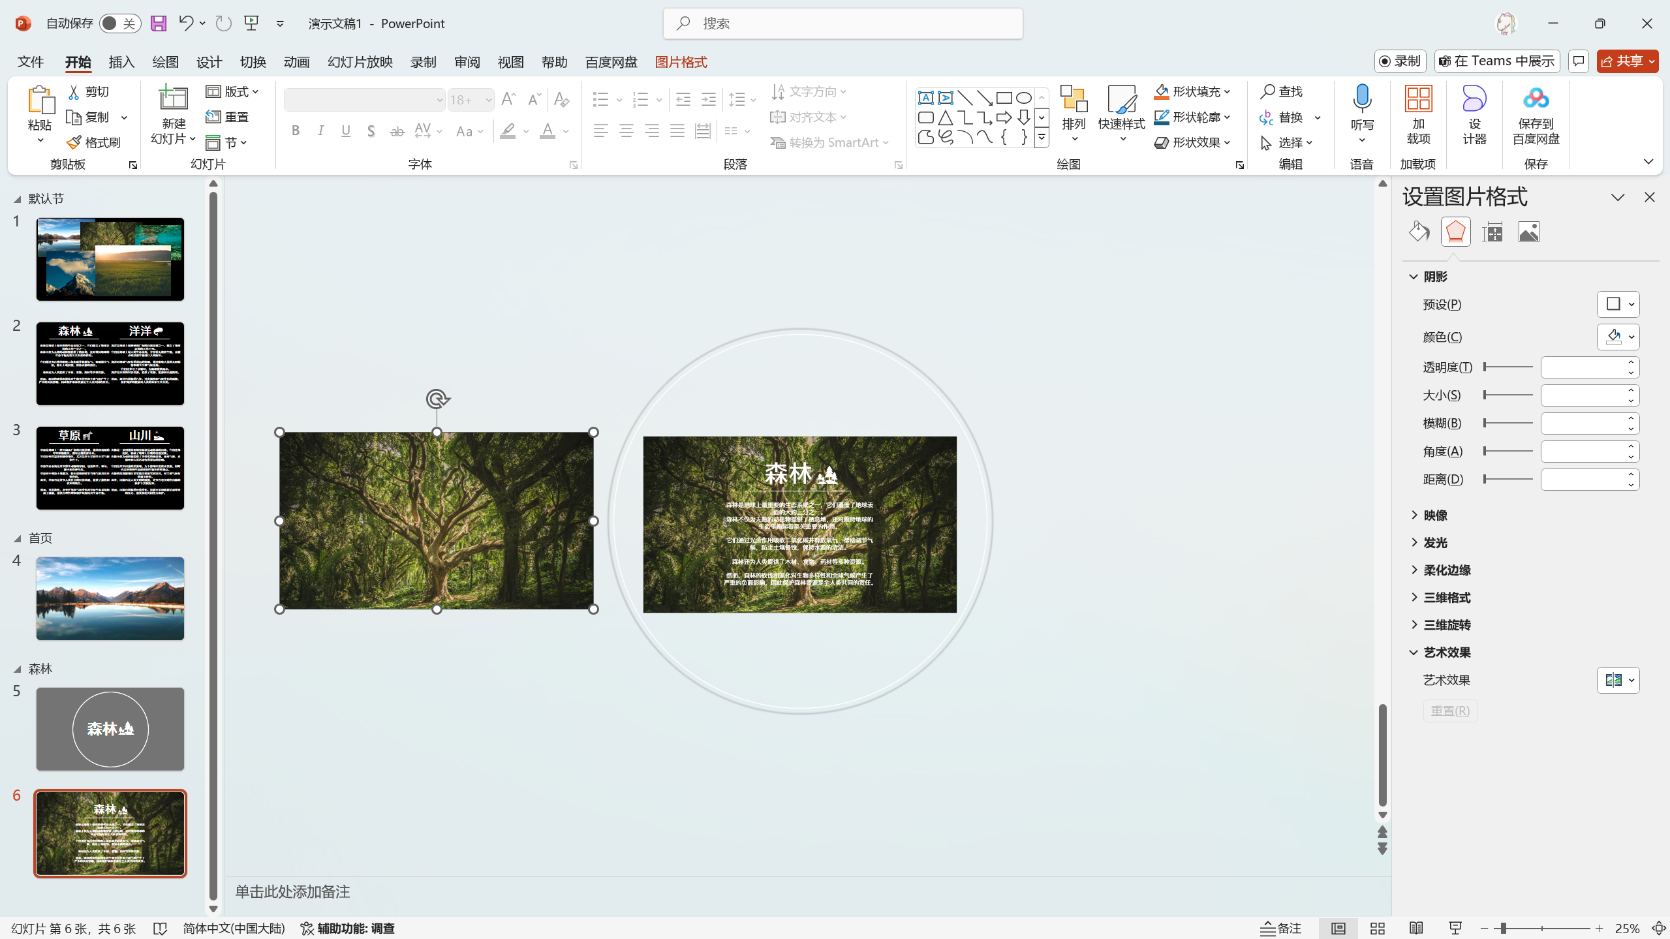Switch to Picture Format (图片格式) tab

click(x=681, y=61)
